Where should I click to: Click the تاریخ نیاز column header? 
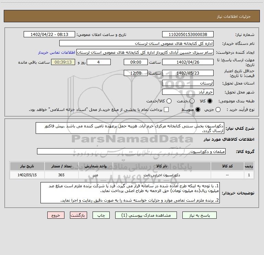coord(27,166)
